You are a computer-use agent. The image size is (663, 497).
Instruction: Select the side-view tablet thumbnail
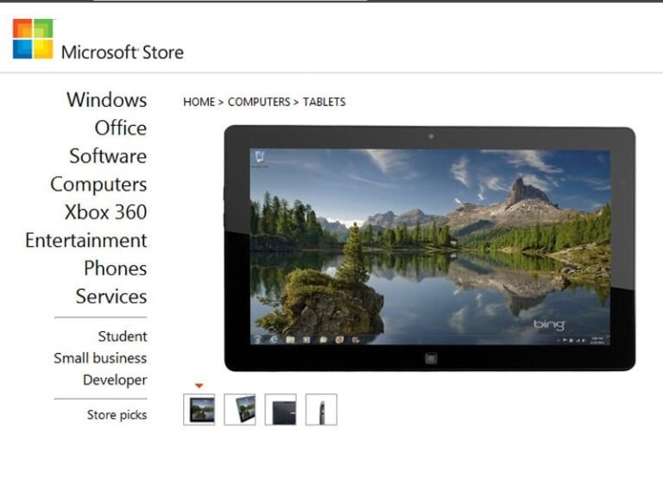pyautogui.click(x=321, y=410)
